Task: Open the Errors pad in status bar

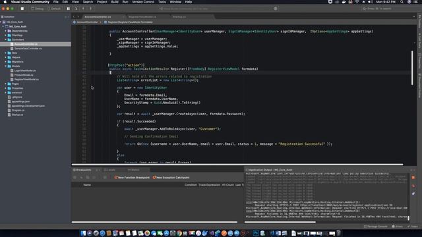Action: pos(397,226)
